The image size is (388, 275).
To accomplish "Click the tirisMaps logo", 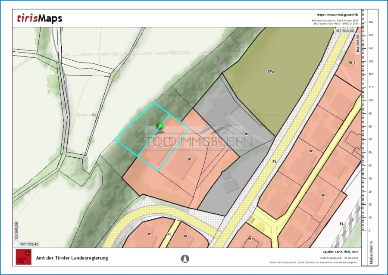I will (40, 18).
